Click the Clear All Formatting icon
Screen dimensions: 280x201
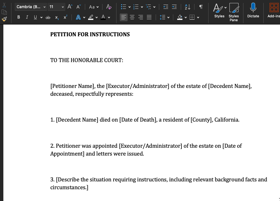click(x=109, y=7)
